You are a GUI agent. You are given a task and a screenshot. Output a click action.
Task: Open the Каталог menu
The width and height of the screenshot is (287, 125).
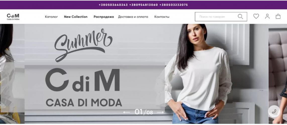(x=51, y=17)
